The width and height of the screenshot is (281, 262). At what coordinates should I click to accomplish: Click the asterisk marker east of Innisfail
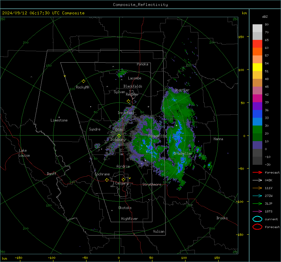tap(148, 107)
